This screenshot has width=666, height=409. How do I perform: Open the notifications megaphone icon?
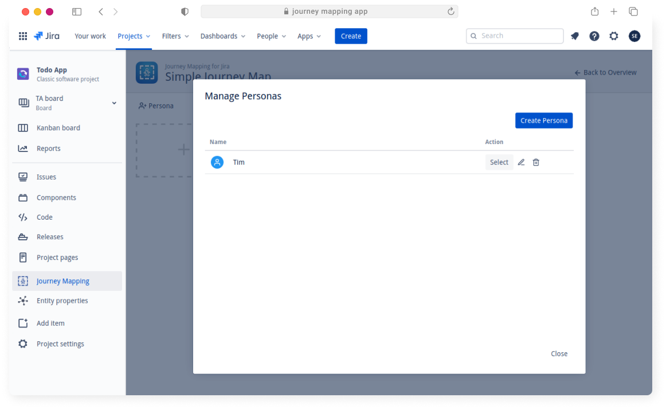[x=575, y=36]
